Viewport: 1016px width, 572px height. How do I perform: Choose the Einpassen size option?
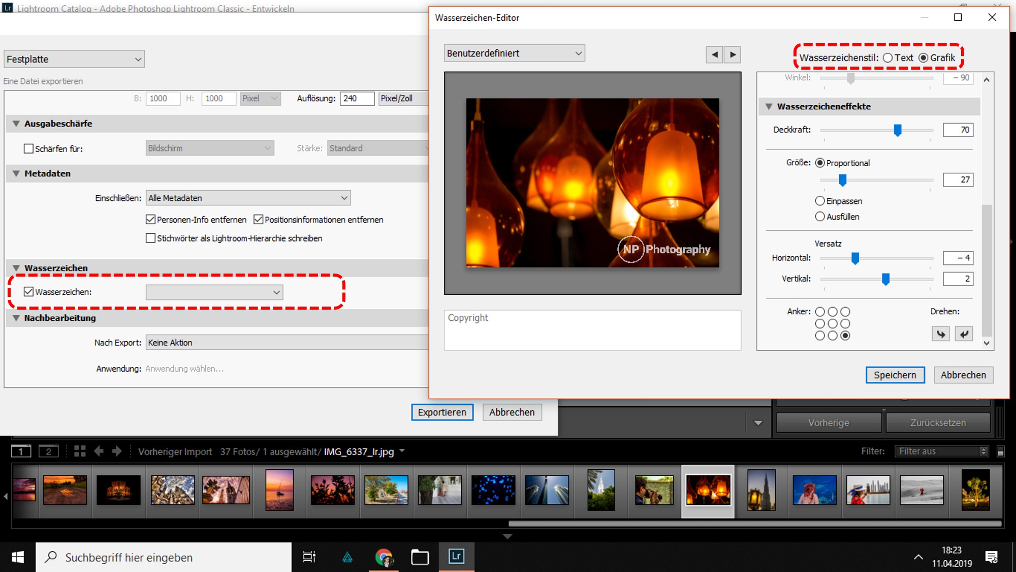(x=820, y=201)
